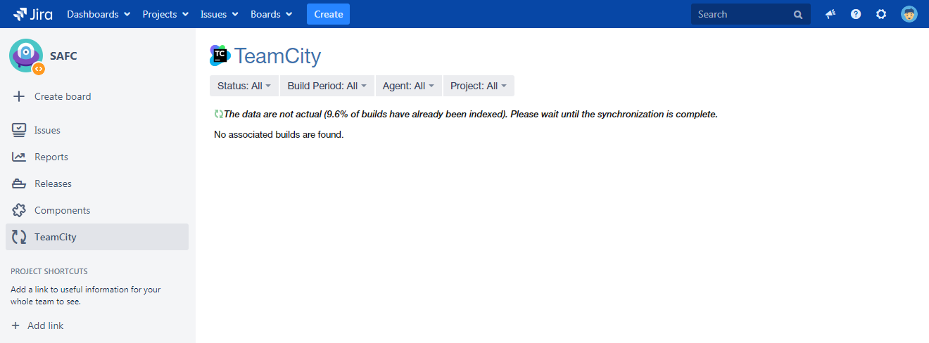Click the TeamCity logo icon in heading
The image size is (929, 343).
coord(220,56)
